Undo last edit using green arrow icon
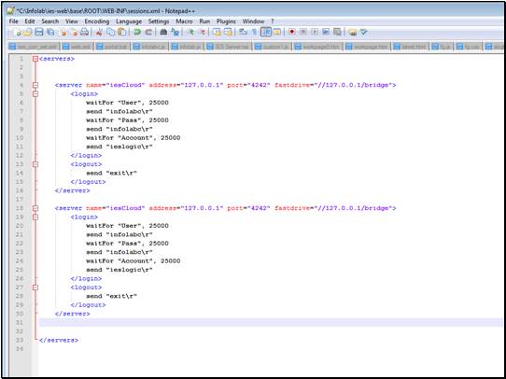Viewport: 506px width, 379px height. (x=137, y=32)
